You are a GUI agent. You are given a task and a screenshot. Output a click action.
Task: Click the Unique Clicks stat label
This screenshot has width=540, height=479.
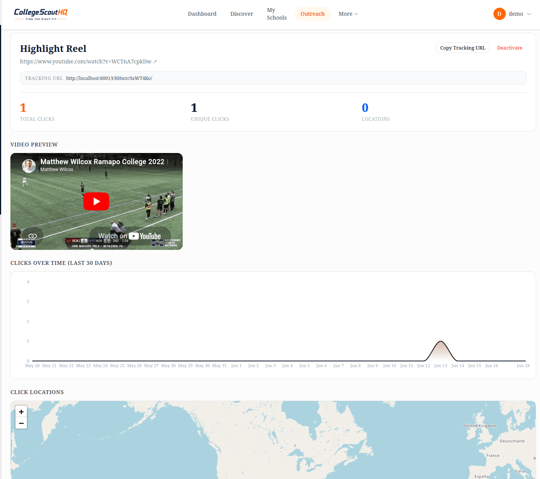click(210, 119)
